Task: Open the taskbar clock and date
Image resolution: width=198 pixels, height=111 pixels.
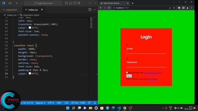Action: click(188, 108)
